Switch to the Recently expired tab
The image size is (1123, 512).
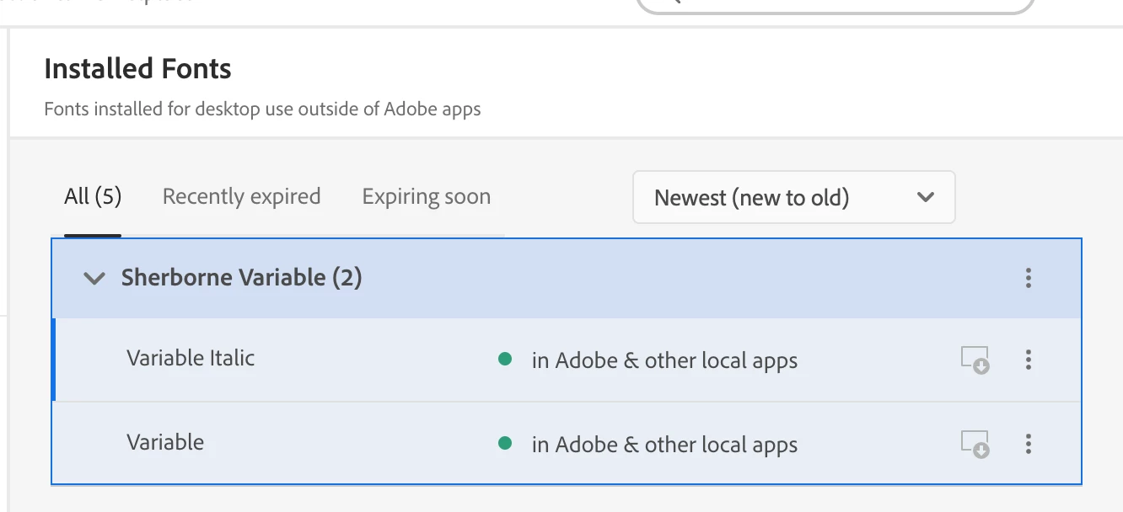coord(241,197)
